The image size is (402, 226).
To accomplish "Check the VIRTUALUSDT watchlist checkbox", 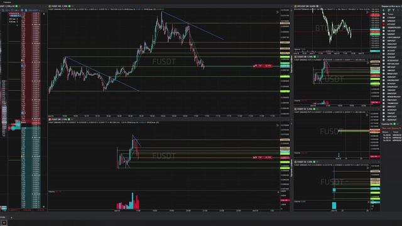I will (384, 64).
